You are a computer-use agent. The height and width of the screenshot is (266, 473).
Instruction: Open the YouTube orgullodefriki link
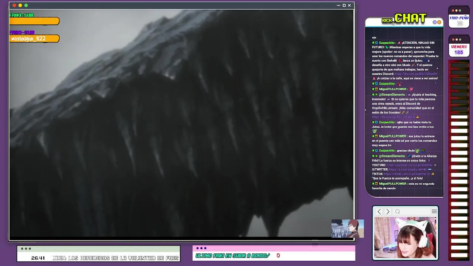(x=409, y=165)
